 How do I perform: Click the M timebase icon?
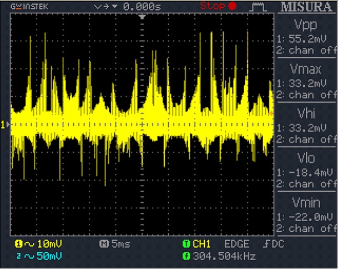(x=104, y=244)
